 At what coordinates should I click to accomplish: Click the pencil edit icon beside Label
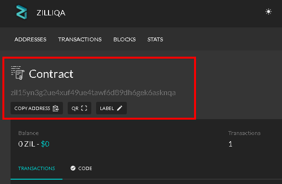point(120,108)
